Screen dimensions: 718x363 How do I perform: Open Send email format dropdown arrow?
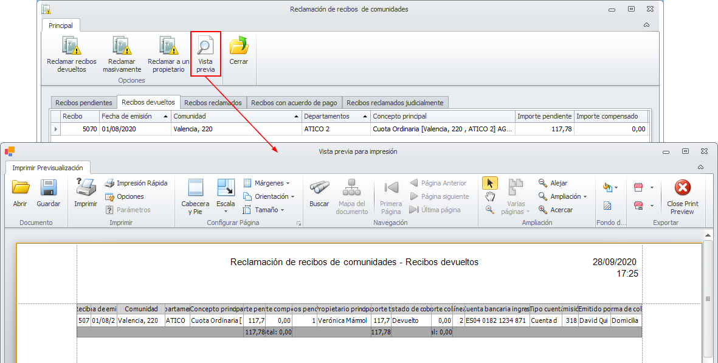(652, 206)
